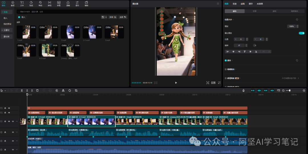Click the timeline zoom slider handle

pos(290,91)
